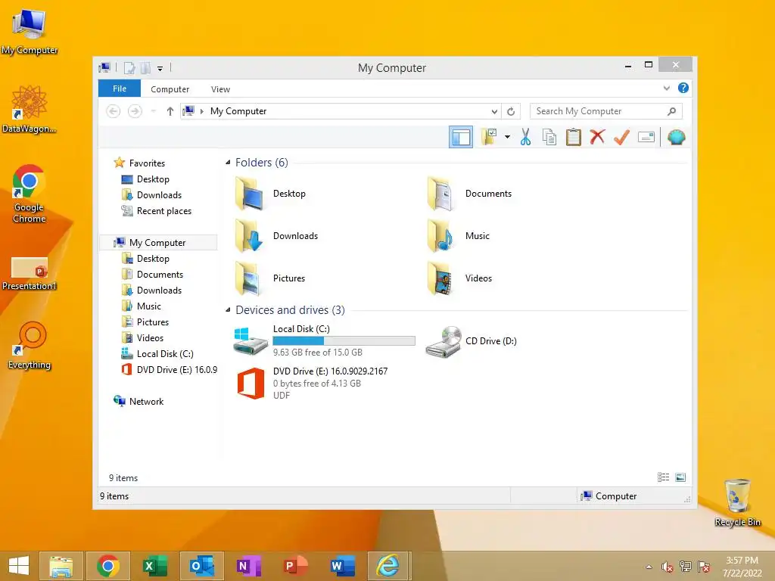775x581 pixels.
Task: Click the Properties quick access toolbar icon
Action: pyautogui.click(x=129, y=68)
